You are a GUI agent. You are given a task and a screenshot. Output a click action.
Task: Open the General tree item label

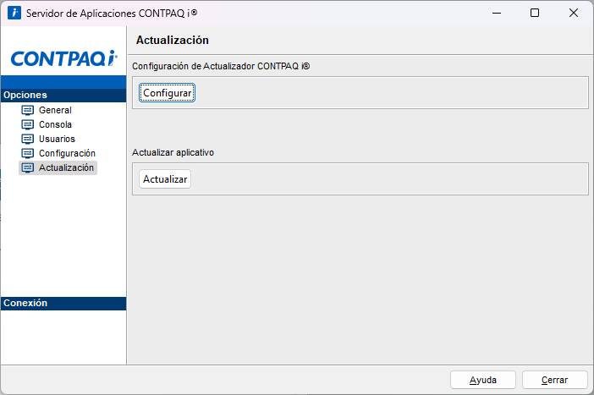pyautogui.click(x=55, y=110)
